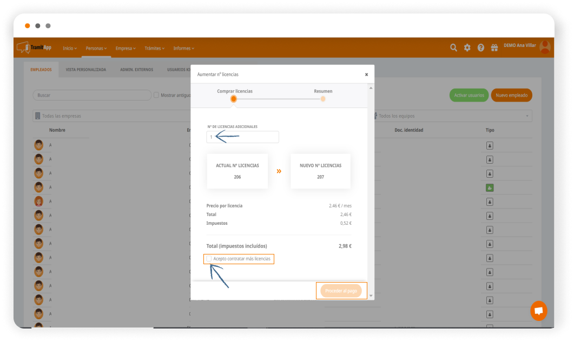Viewport: 574px width, 342px height.
Task: Close the Aumentar nº licencias dialog
Action: click(x=366, y=75)
